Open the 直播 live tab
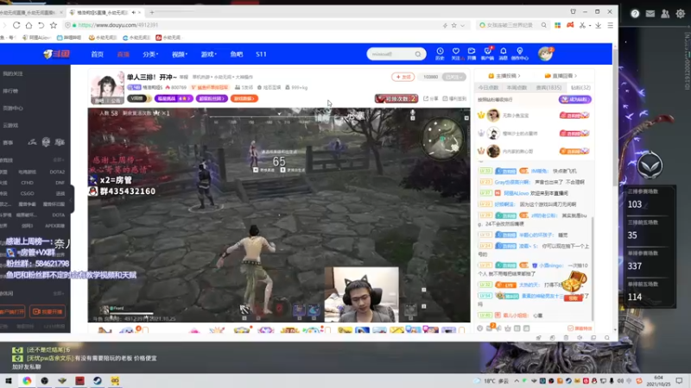Viewport: 691px width, 388px height. (x=123, y=54)
